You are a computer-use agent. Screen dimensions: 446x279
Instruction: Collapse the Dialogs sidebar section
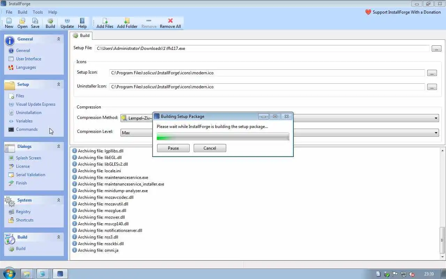tap(59, 146)
